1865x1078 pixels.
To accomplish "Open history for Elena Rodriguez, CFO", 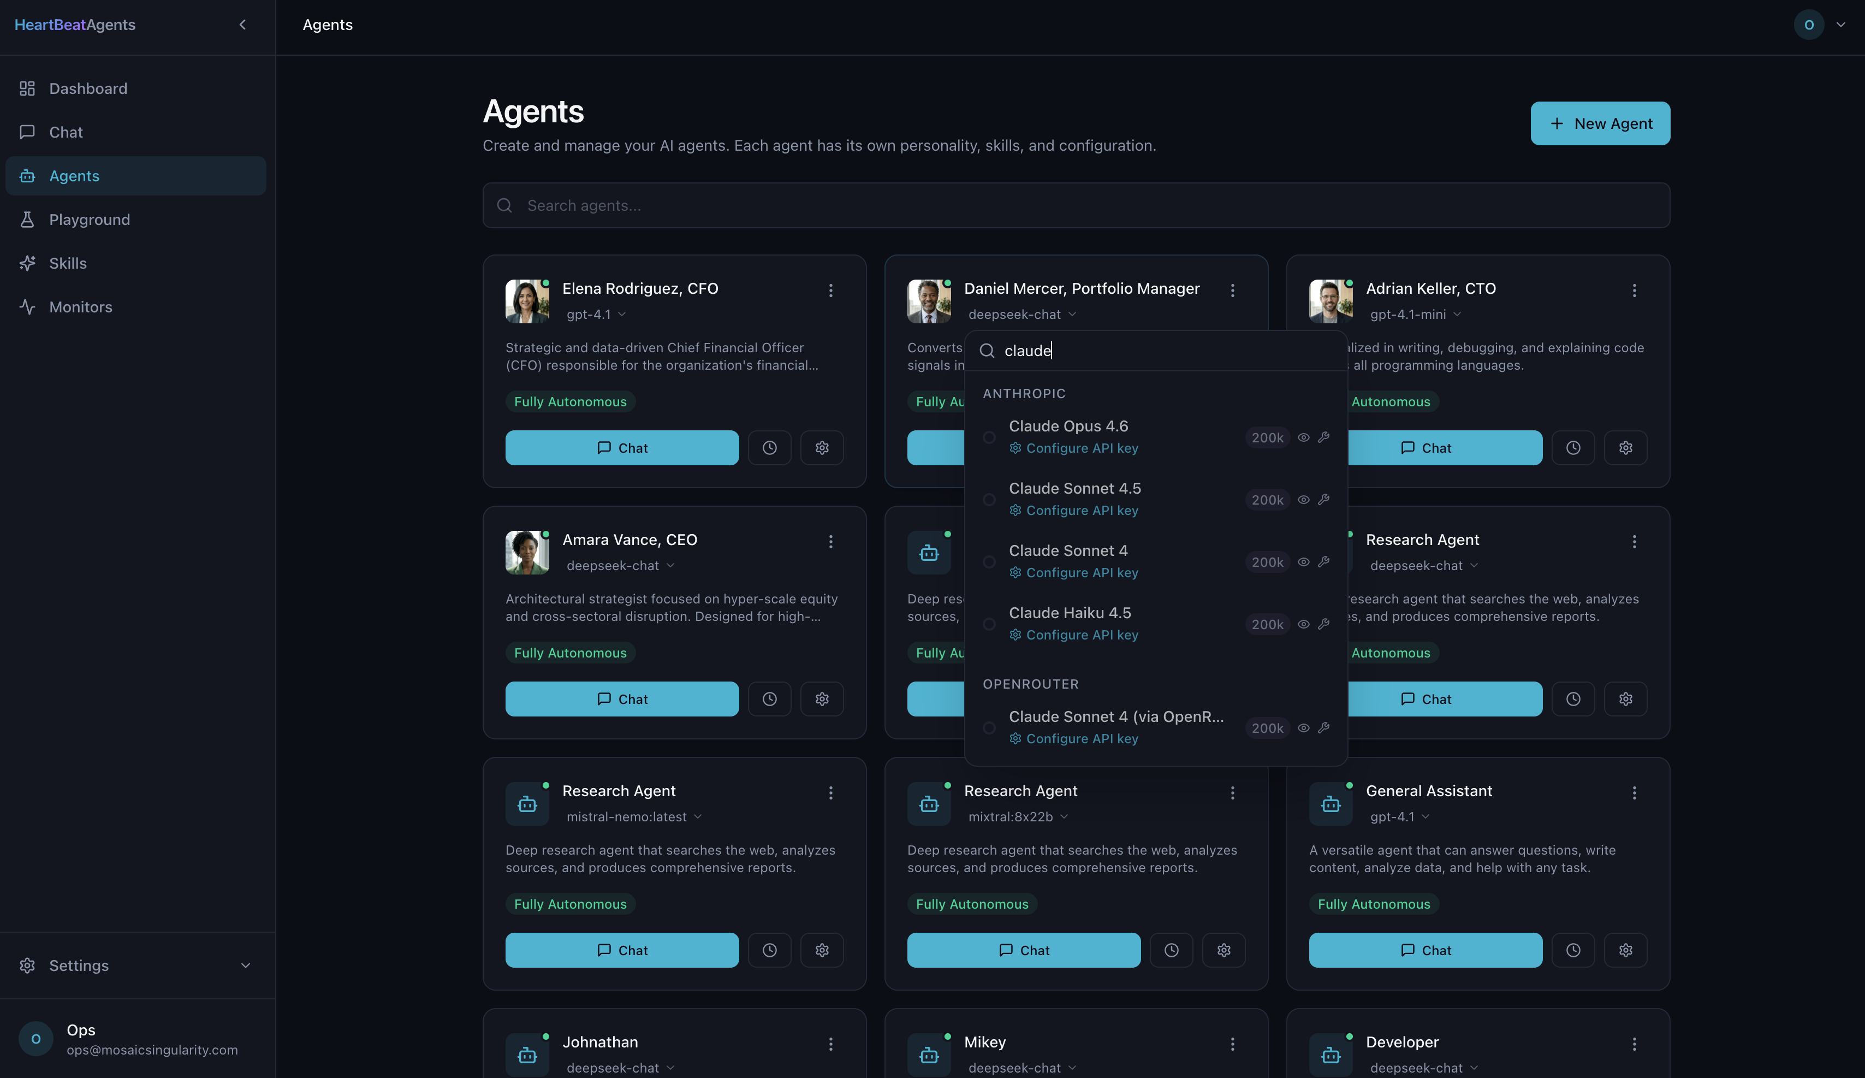I will [770, 448].
